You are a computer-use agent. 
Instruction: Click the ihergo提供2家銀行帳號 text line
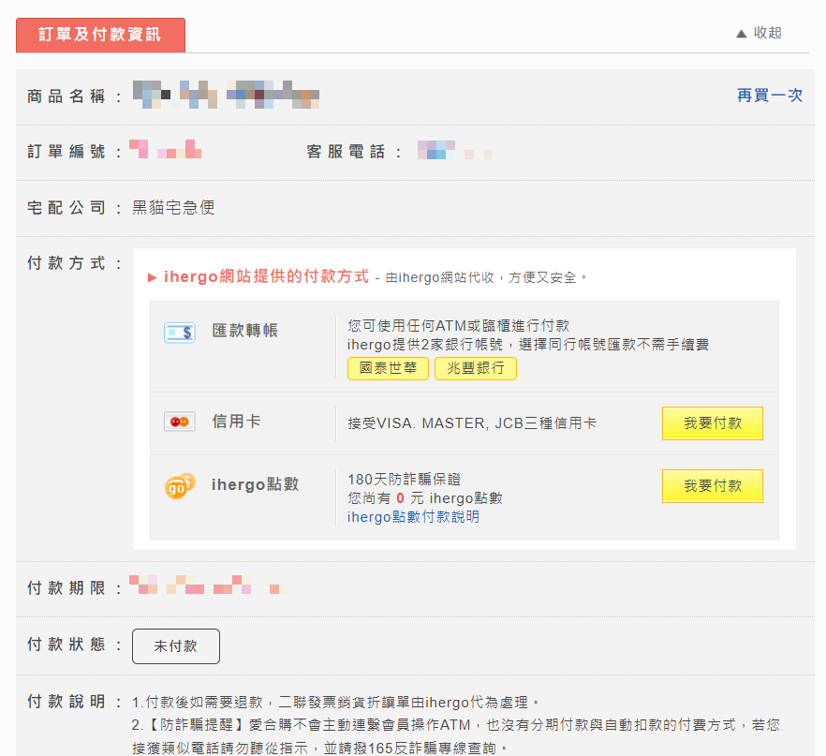[528, 345]
